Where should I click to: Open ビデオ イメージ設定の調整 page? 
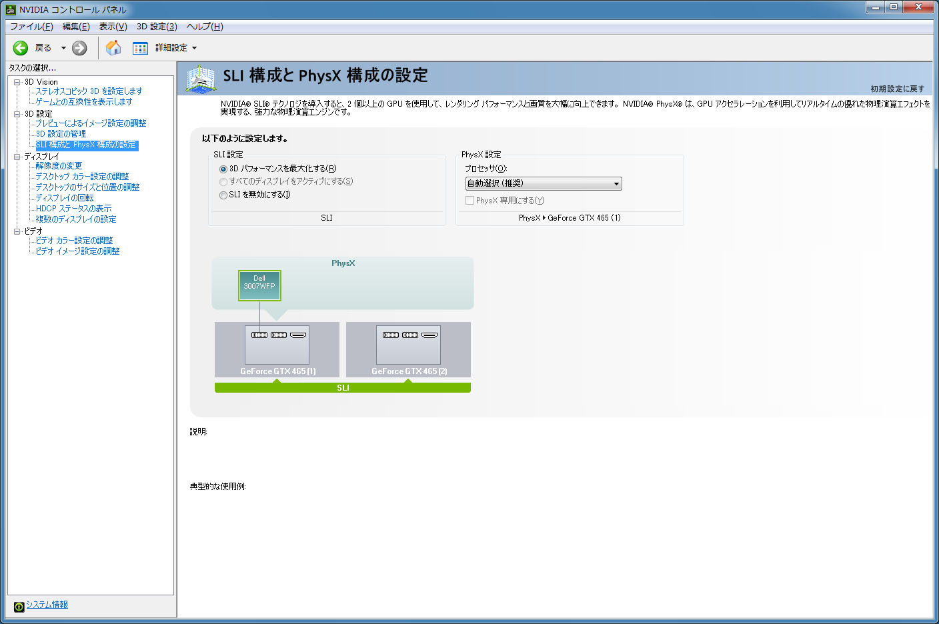coord(77,251)
